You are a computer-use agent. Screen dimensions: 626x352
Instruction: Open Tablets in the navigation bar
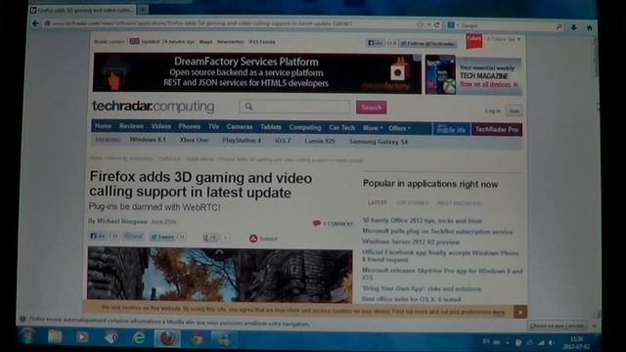click(x=271, y=127)
